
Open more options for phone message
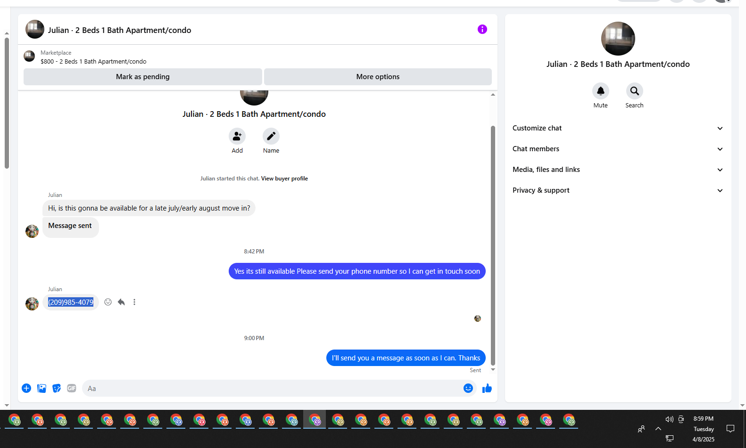click(x=134, y=302)
